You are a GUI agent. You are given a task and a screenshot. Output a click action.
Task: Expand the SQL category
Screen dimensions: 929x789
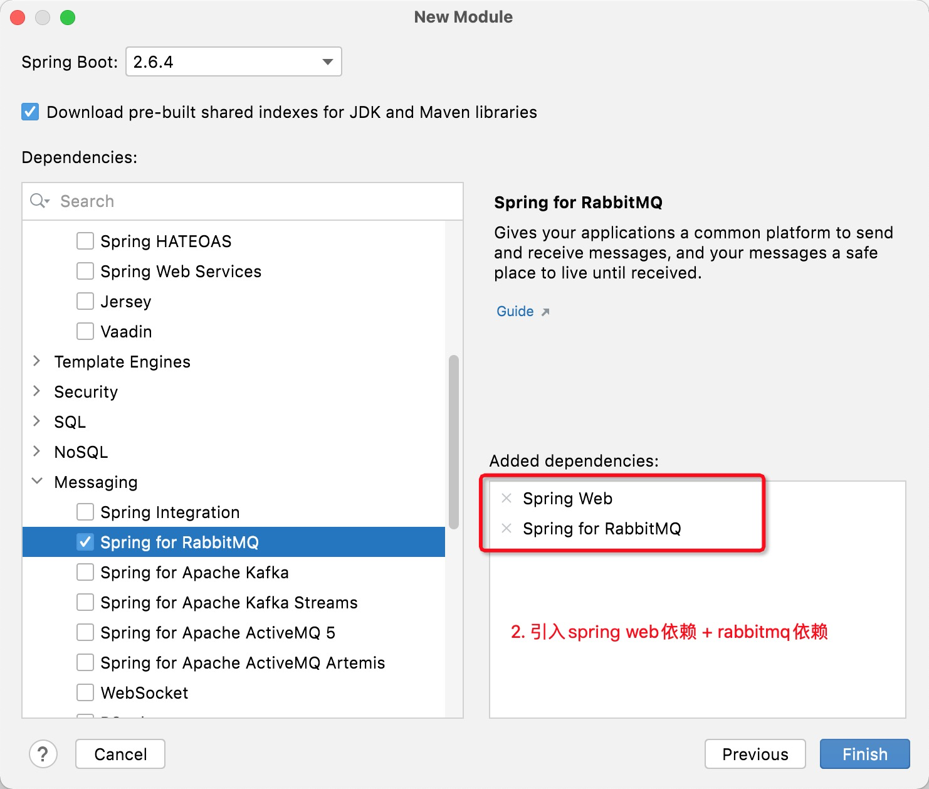point(36,421)
